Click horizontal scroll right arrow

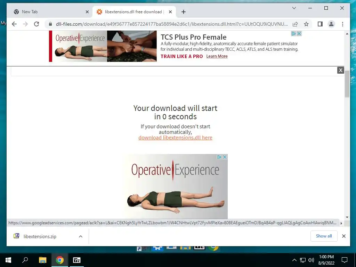[x=341, y=223]
